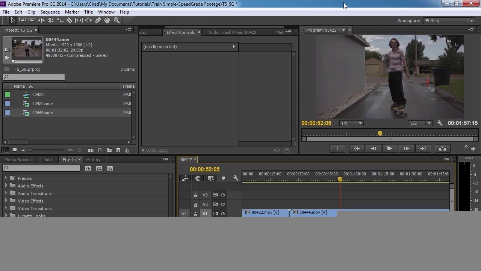
Task: Click the New Item icon
Action: click(118, 150)
